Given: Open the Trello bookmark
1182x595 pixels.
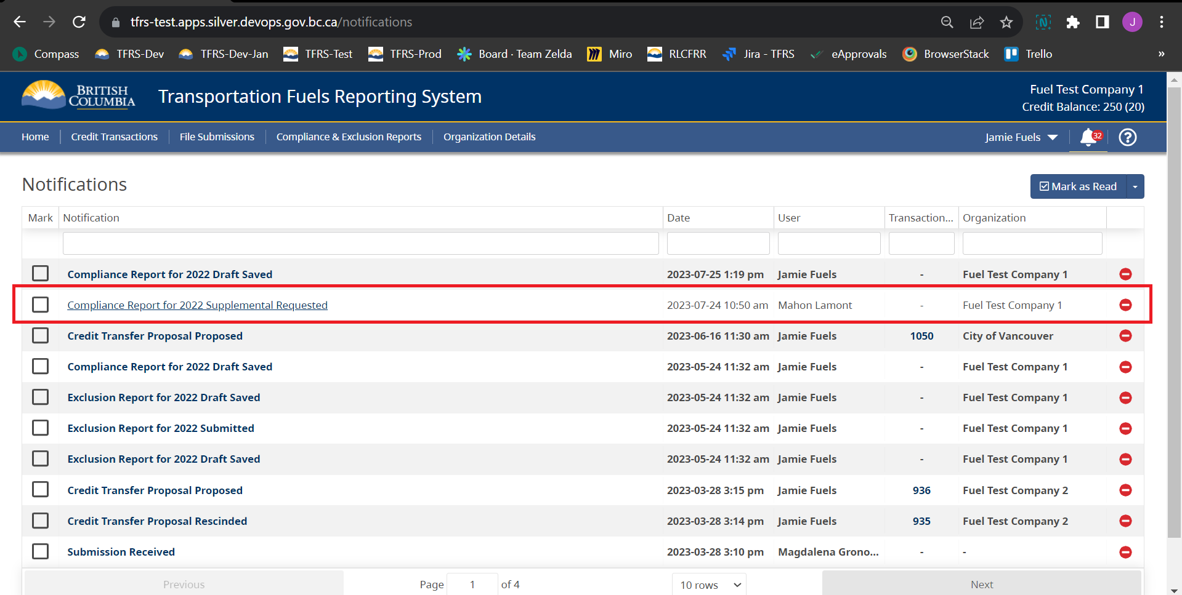Looking at the screenshot, I should point(1029,54).
